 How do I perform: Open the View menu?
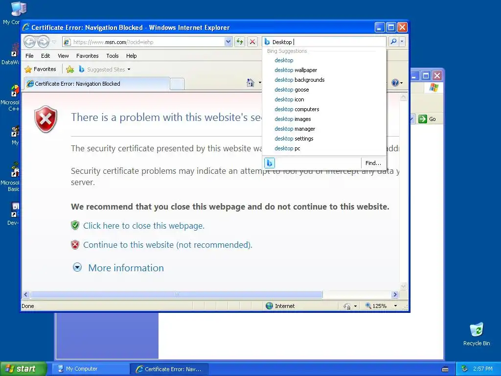click(63, 56)
